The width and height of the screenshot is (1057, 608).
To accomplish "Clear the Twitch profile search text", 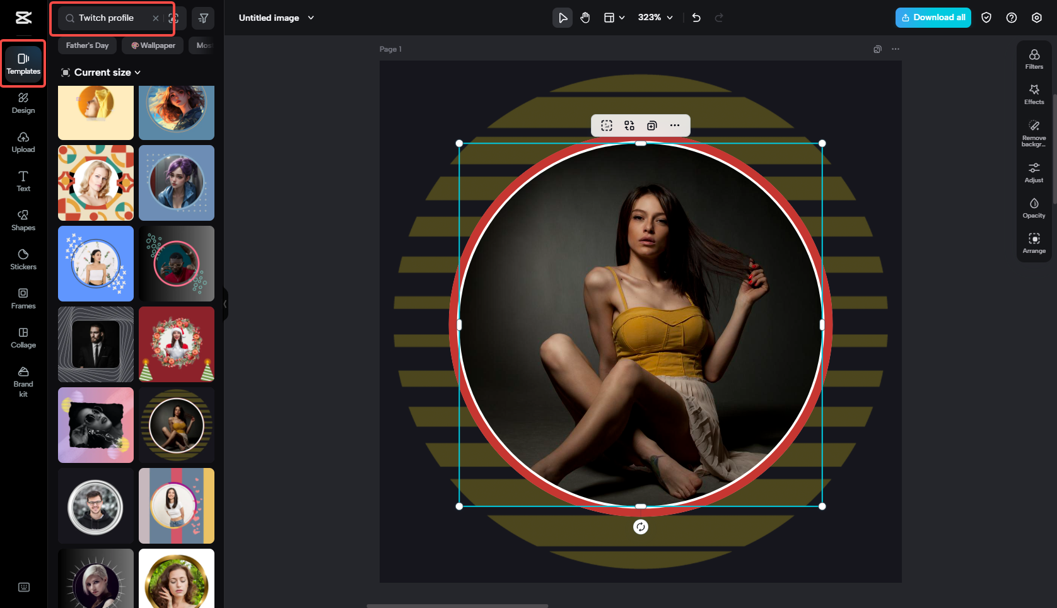I will tap(156, 18).
